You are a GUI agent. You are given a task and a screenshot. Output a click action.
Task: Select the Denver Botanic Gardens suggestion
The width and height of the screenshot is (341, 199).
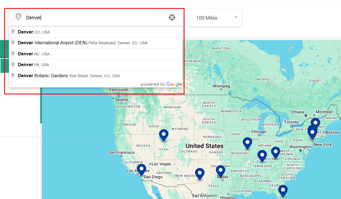[x=69, y=76]
